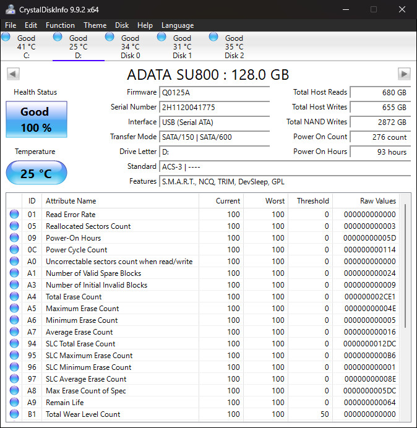
Task: Click the Transfer Mode field
Action: tap(214, 137)
